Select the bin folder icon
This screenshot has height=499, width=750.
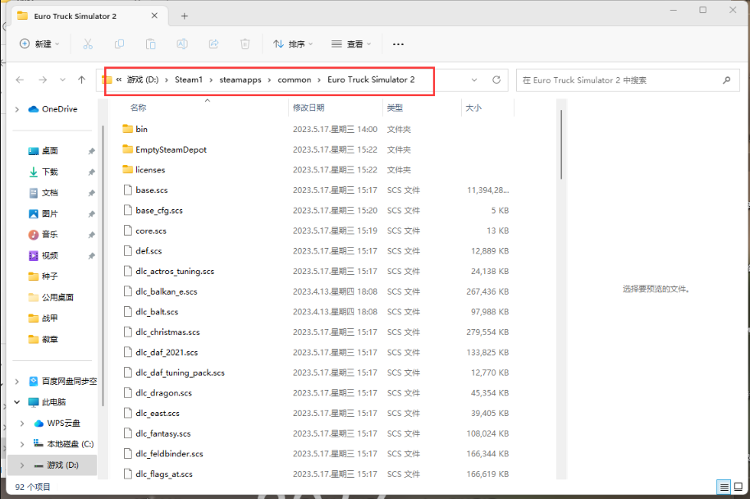tap(127, 129)
